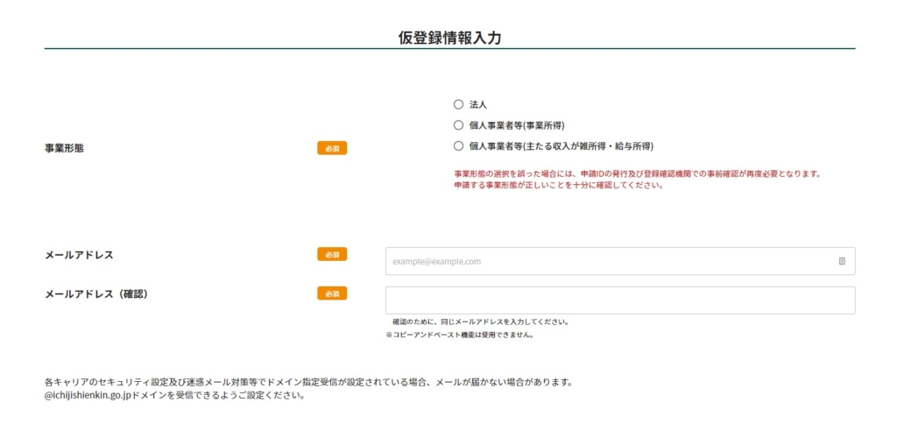Click the メールアドレス label

point(79,255)
